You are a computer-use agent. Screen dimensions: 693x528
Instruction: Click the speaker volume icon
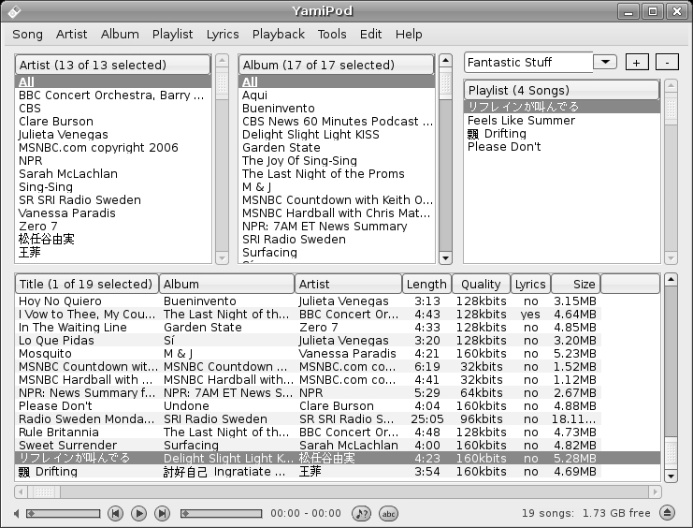click(x=16, y=513)
